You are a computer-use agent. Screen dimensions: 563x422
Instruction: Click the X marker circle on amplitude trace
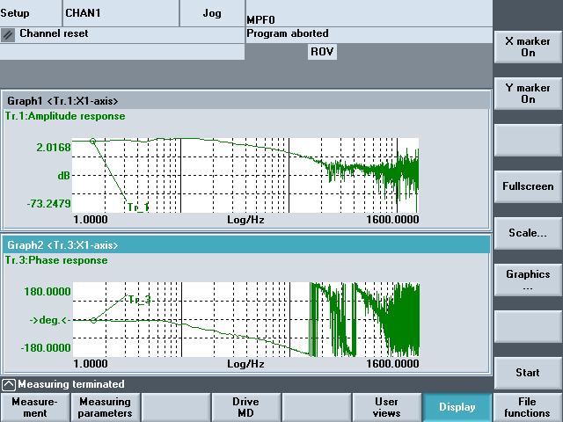click(x=92, y=142)
